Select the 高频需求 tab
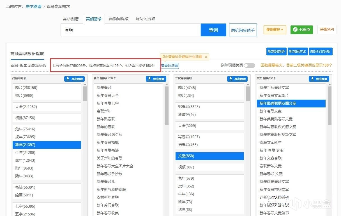The image size is (341, 216). (94, 19)
